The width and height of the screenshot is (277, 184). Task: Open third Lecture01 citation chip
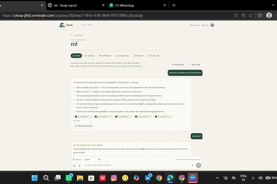tap(123, 116)
